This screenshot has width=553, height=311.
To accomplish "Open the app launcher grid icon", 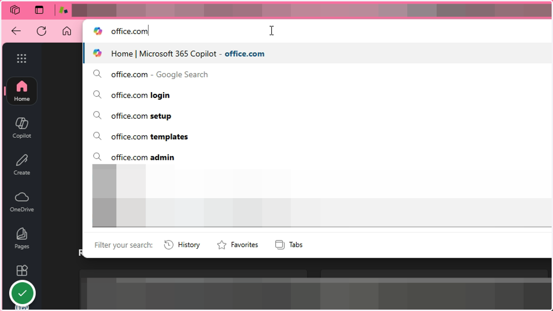I will (22, 59).
